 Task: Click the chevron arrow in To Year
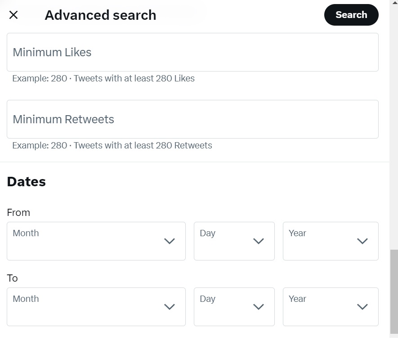(x=362, y=307)
